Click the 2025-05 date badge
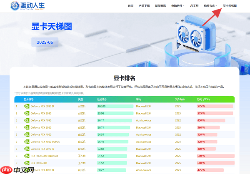This screenshot has height=174, width=250. [x=45, y=42]
